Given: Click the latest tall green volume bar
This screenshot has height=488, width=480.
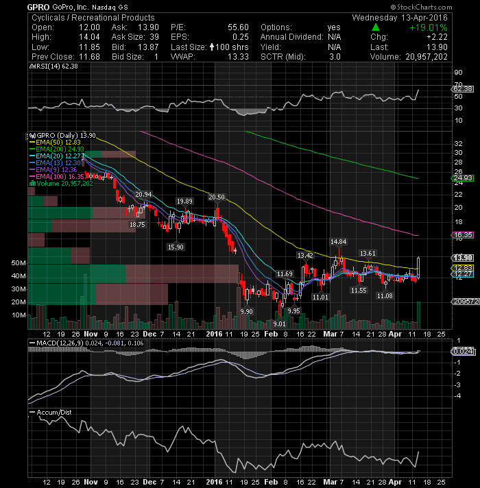Looking at the screenshot, I should 419,315.
